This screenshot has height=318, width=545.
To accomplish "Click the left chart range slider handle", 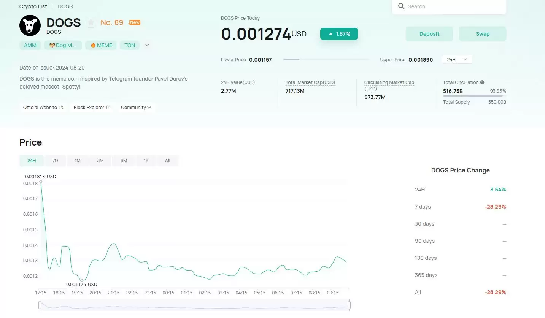I will [40, 305].
